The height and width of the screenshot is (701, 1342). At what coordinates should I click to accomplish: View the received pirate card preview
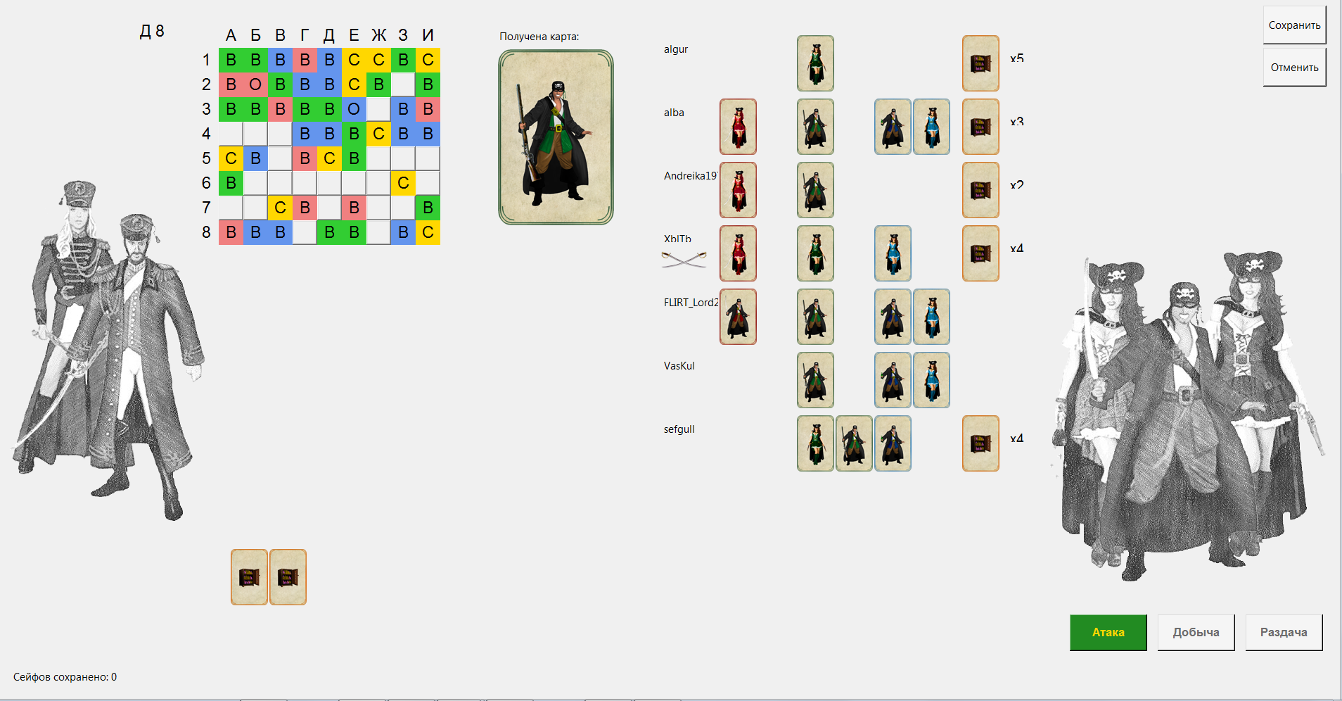(556, 137)
